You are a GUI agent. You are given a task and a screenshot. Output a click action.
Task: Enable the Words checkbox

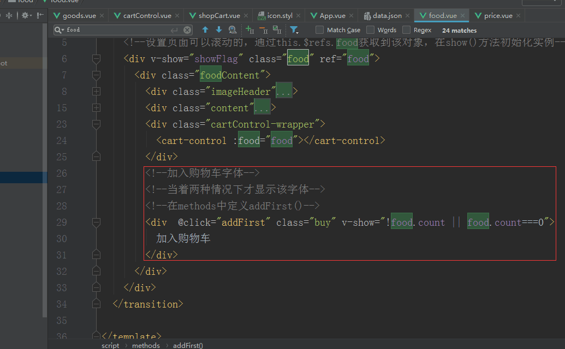370,30
